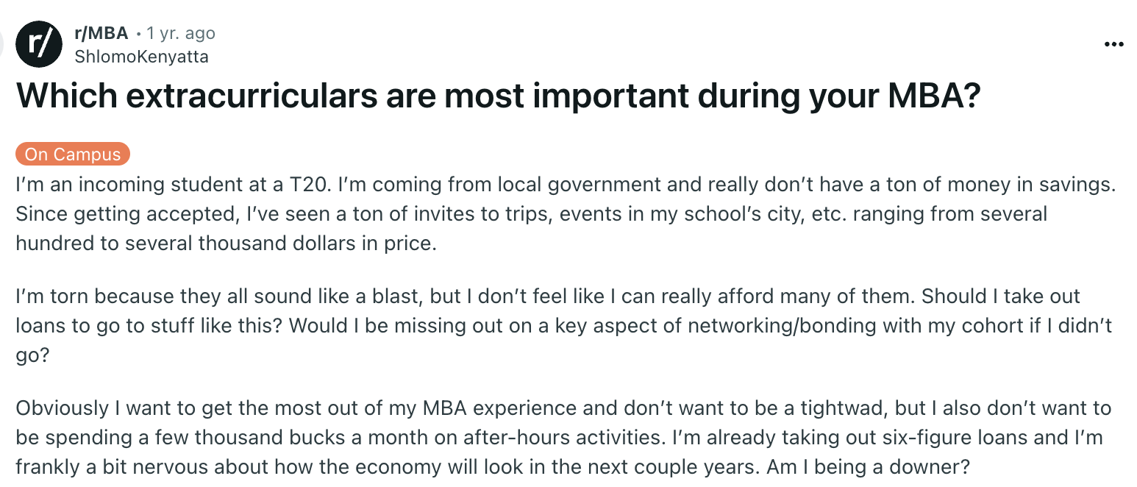This screenshot has width=1137, height=487.
Task: Filter by the "On Campus" flair tag
Action: pos(73,154)
